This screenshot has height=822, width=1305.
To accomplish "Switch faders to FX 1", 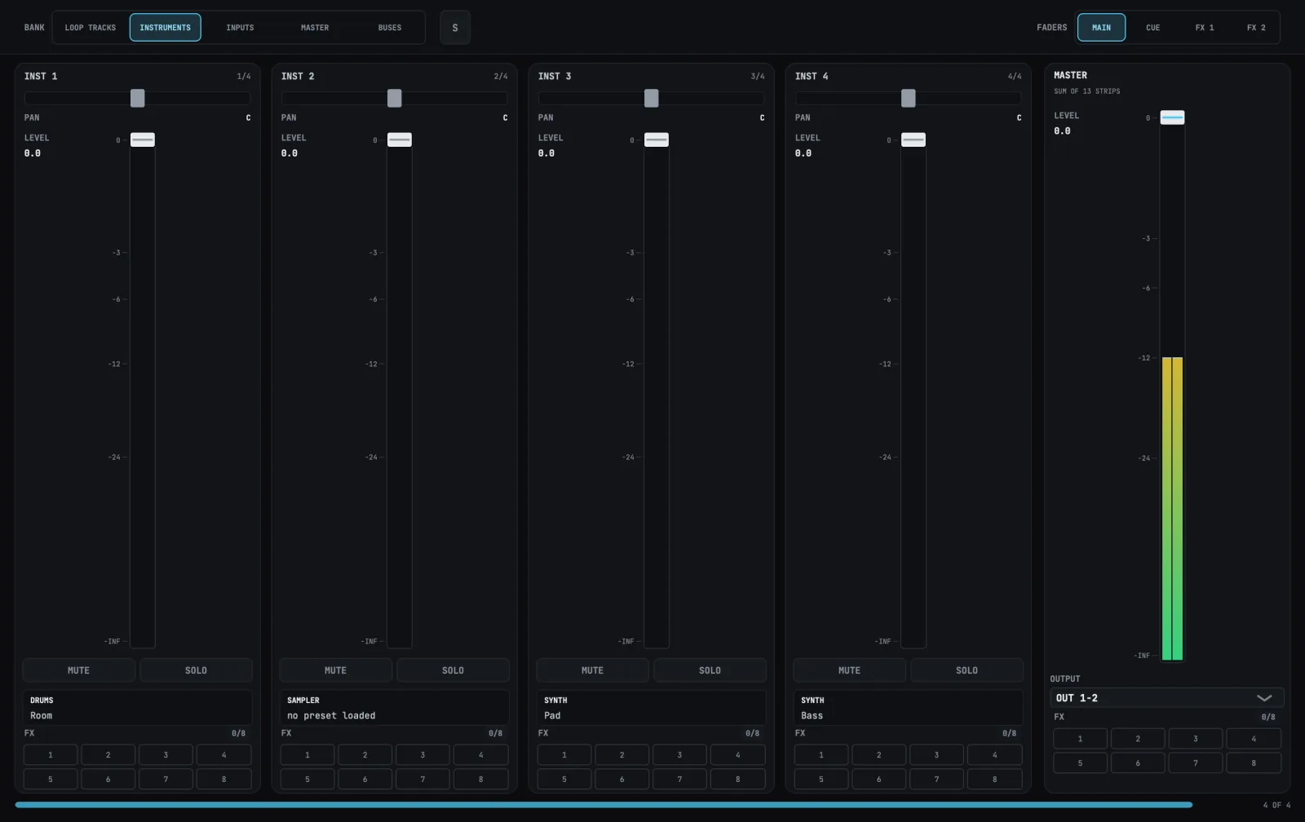I will pyautogui.click(x=1205, y=28).
